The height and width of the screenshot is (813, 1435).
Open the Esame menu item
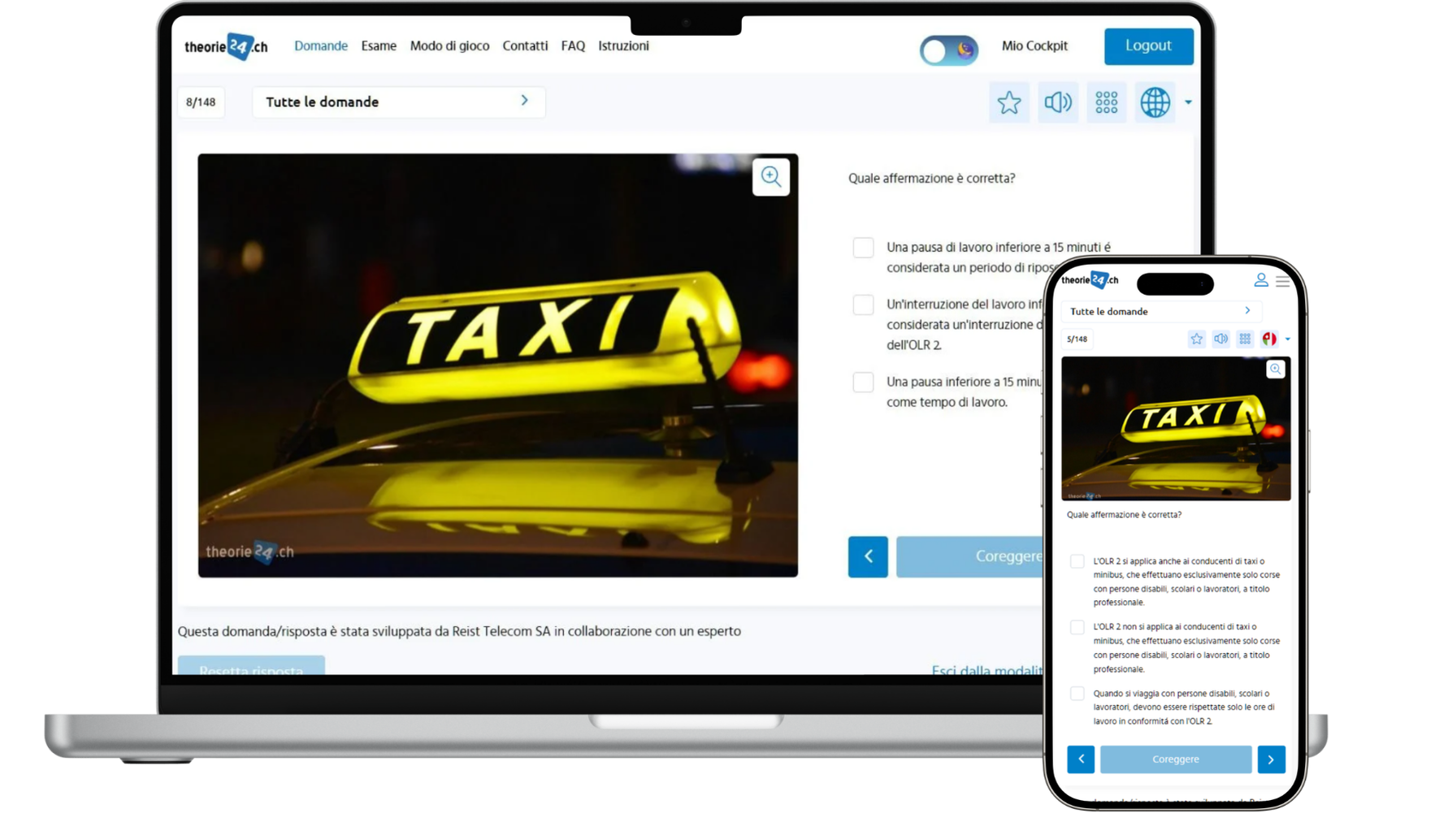[x=379, y=46]
